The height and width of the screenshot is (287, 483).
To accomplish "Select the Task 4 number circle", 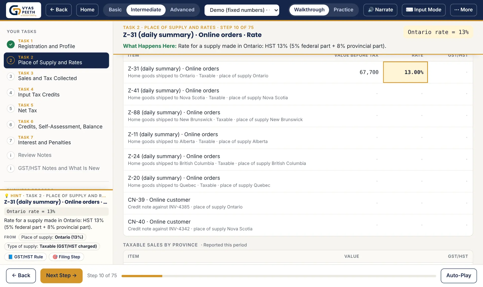I will coord(11,92).
